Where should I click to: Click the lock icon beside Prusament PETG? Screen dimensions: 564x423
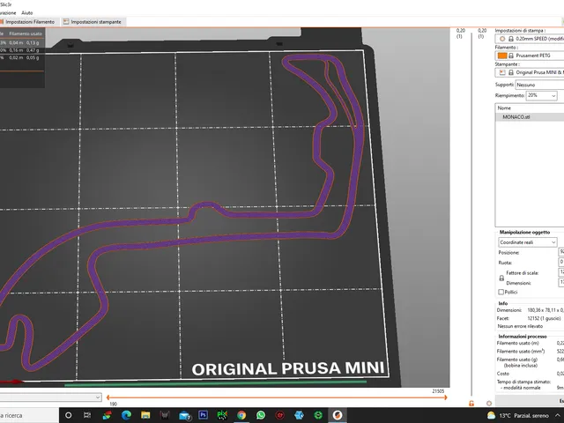tap(511, 56)
